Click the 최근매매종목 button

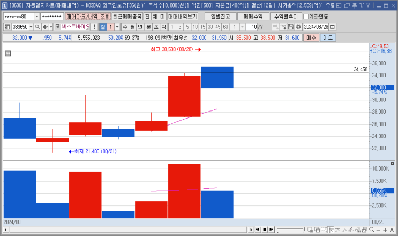[x=127, y=17]
